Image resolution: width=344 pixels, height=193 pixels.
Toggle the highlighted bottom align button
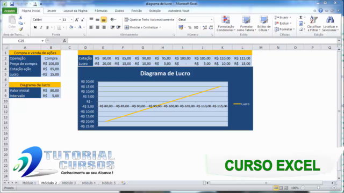(x=104, y=20)
